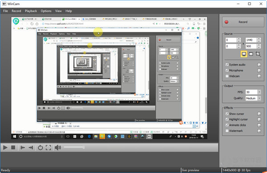Expand the Quality dropdown
This screenshot has width=267, height=173.
[x=259, y=98]
